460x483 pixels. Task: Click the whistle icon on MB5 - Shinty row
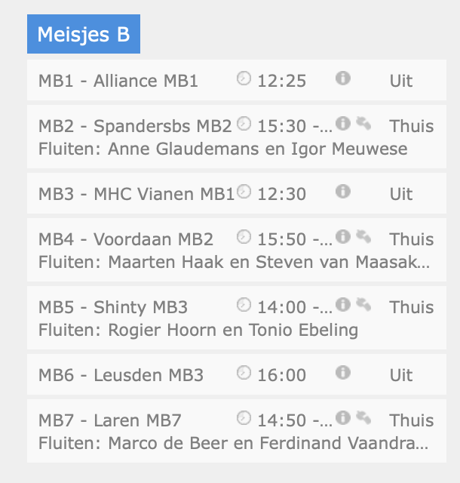click(x=363, y=305)
